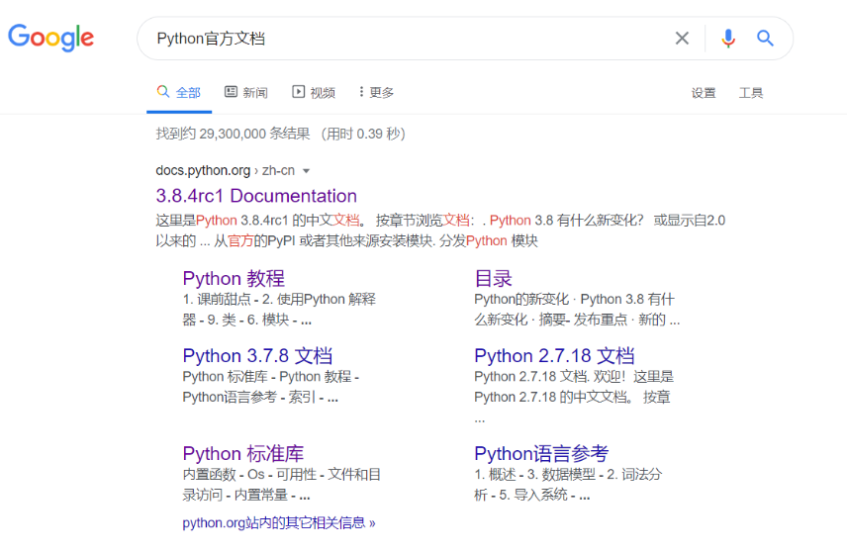This screenshot has width=848, height=552.
Task: Open the 3.8.4rc1 Documentation result
Action: click(256, 196)
